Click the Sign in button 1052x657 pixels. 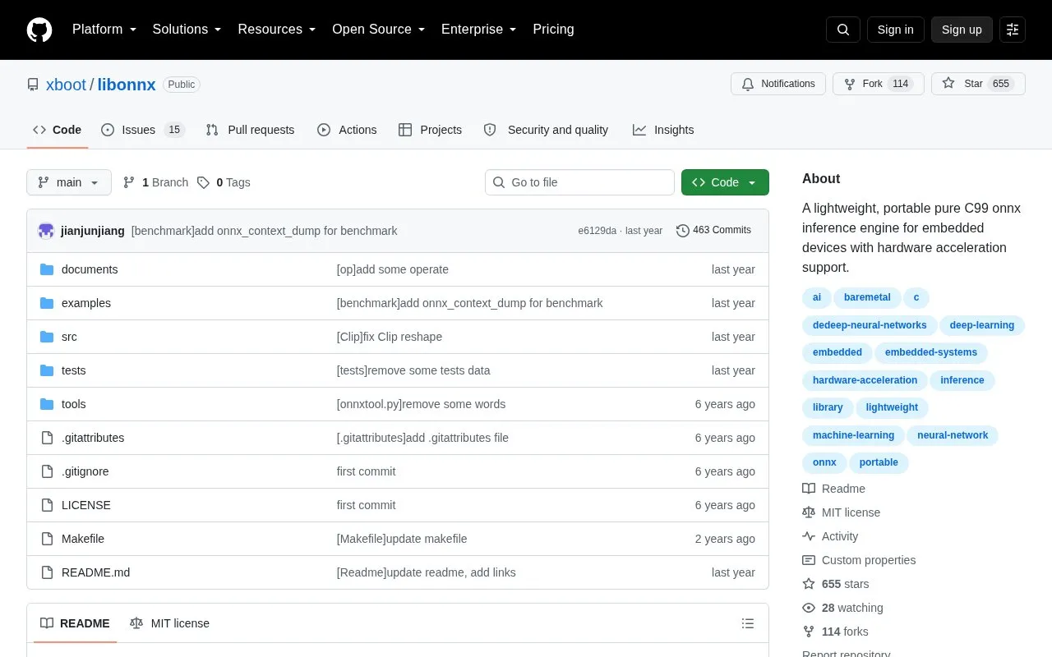coord(895,30)
